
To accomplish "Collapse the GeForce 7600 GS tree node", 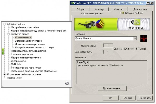I will point(4,24).
